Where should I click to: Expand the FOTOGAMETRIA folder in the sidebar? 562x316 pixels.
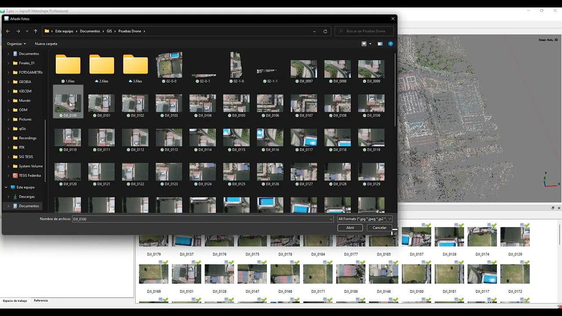point(8,72)
